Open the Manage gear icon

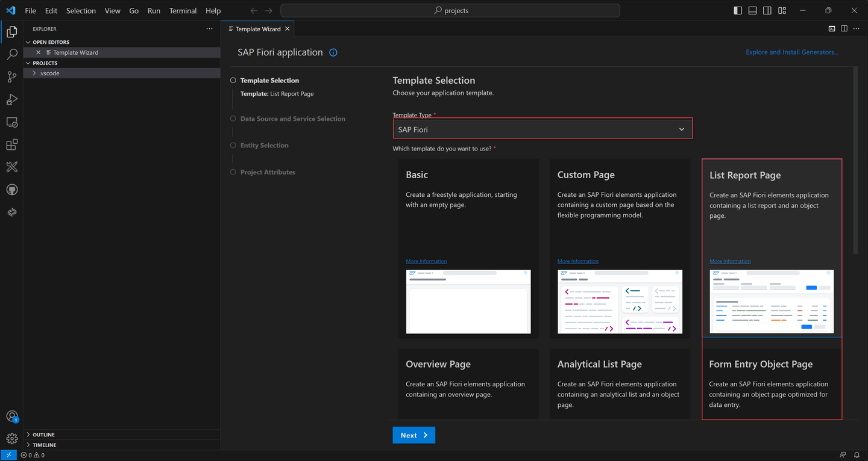pyautogui.click(x=11, y=439)
